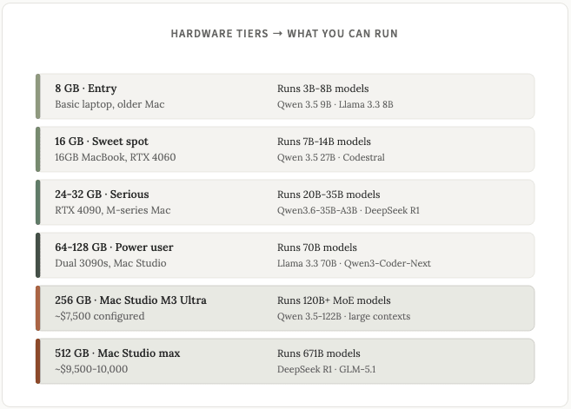Select the 16 GB · Sweet spot row
Viewport: 571px width, 409px height.
[285, 149]
